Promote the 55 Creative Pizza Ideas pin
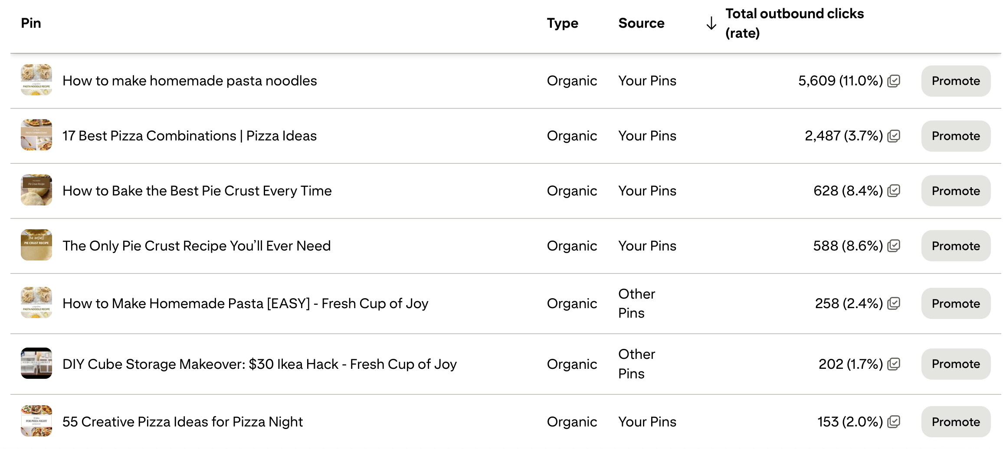The height and width of the screenshot is (449, 1003). coord(955,422)
